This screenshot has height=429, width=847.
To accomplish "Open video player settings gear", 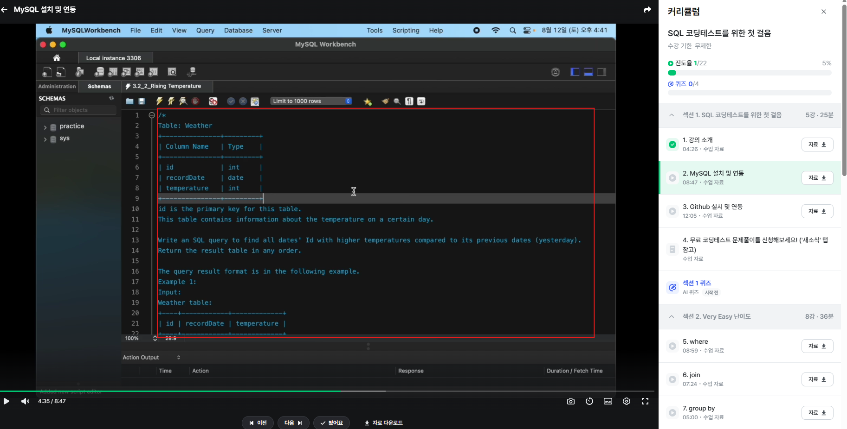I will [627, 401].
